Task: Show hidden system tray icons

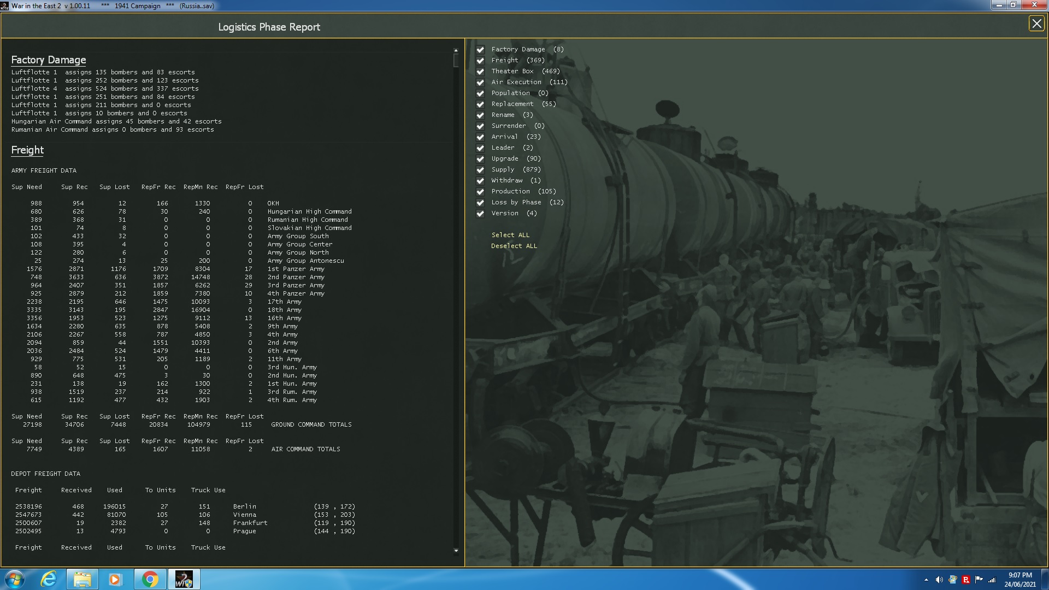Action: (x=926, y=580)
